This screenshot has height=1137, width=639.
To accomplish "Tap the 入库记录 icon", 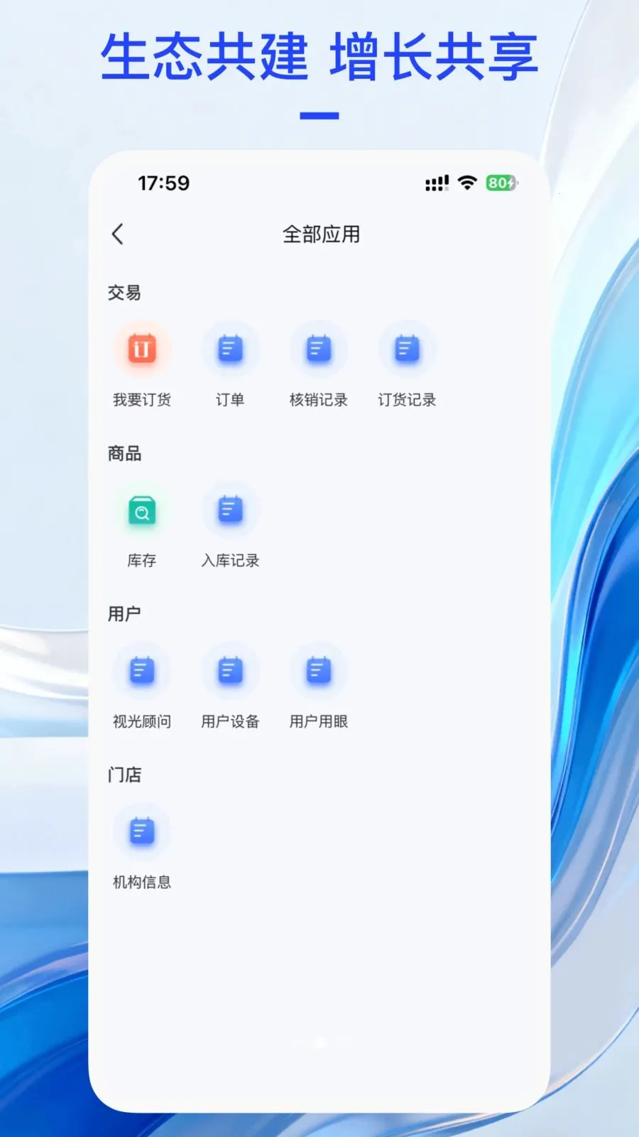I will click(230, 510).
